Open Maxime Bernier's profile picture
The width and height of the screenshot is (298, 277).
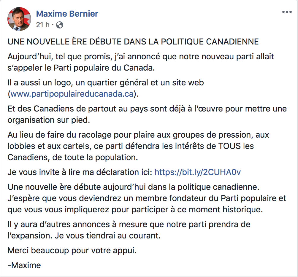point(19,19)
